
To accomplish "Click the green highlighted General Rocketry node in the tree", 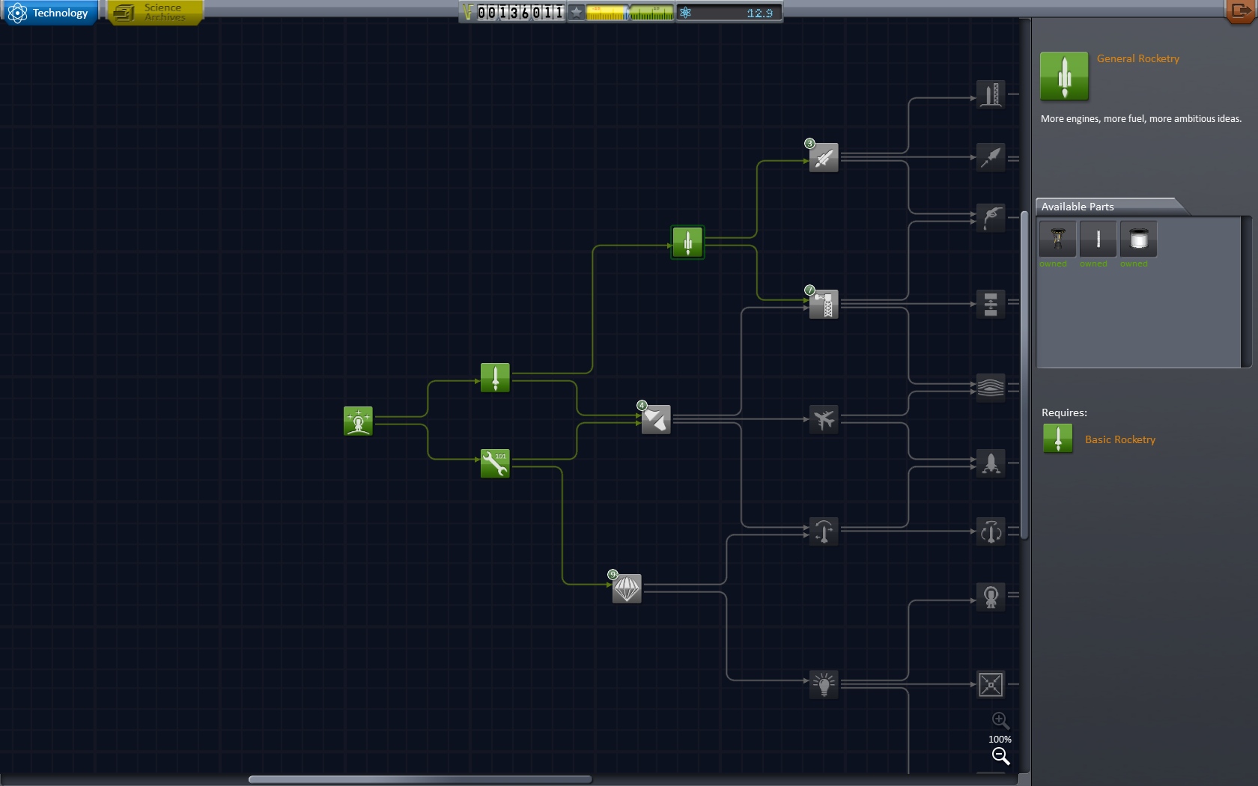I will click(x=687, y=243).
